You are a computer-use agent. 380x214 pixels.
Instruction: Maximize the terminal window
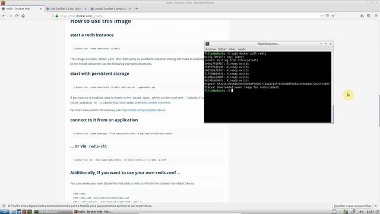coord(326,43)
